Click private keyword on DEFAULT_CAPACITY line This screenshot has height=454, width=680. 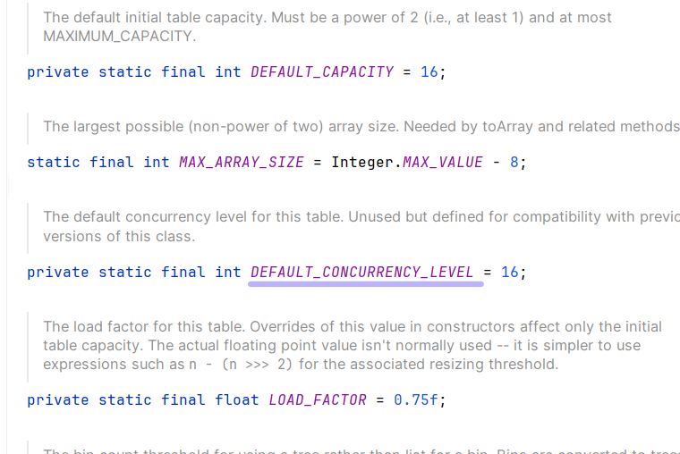tap(58, 72)
